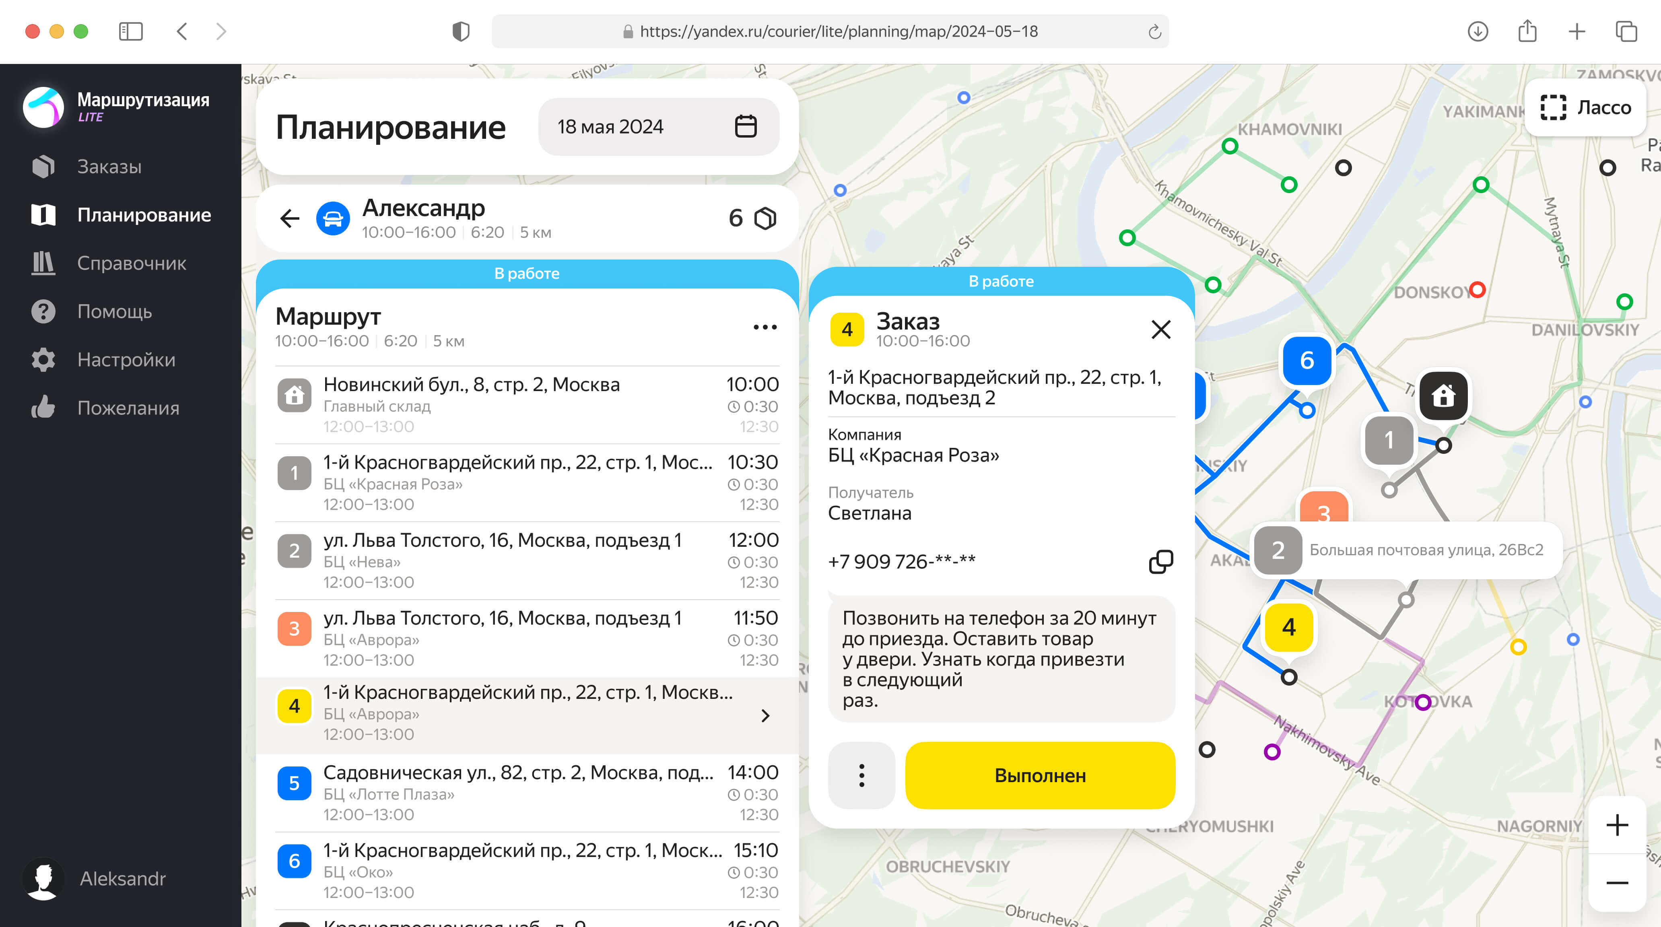Mark order as Выполнен
Viewport: 1661px width, 927px height.
click(1040, 775)
